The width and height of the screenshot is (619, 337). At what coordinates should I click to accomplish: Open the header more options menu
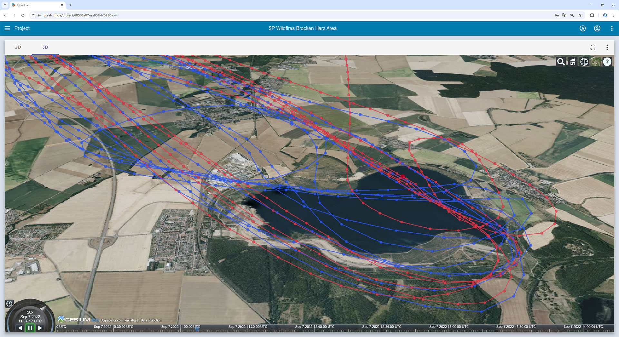[612, 28]
